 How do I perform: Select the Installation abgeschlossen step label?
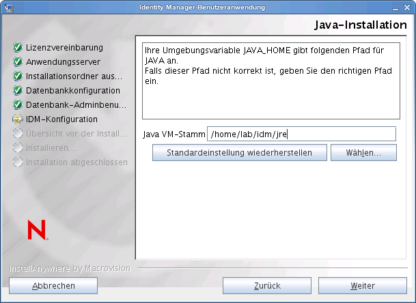point(77,162)
